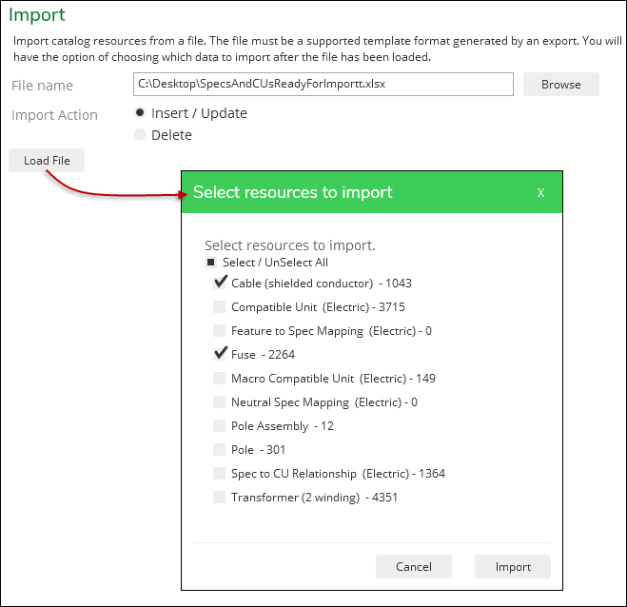
Task: Check Neutral Spec Mapping (Electric) - 0
Action: (219, 401)
